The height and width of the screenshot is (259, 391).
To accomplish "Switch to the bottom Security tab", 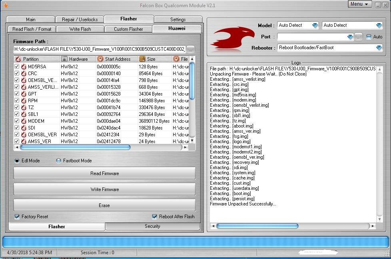I will tap(152, 226).
